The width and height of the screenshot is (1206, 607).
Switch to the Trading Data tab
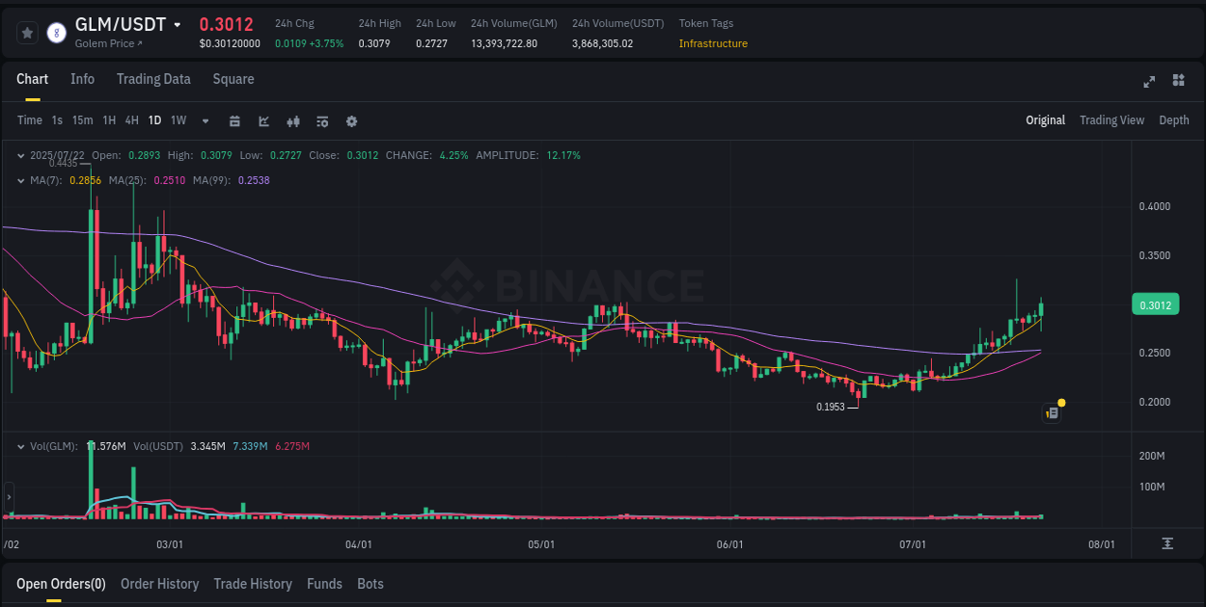tap(153, 79)
